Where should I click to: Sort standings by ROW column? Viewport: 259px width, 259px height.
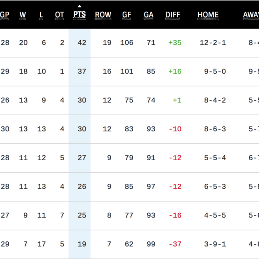[103, 15]
